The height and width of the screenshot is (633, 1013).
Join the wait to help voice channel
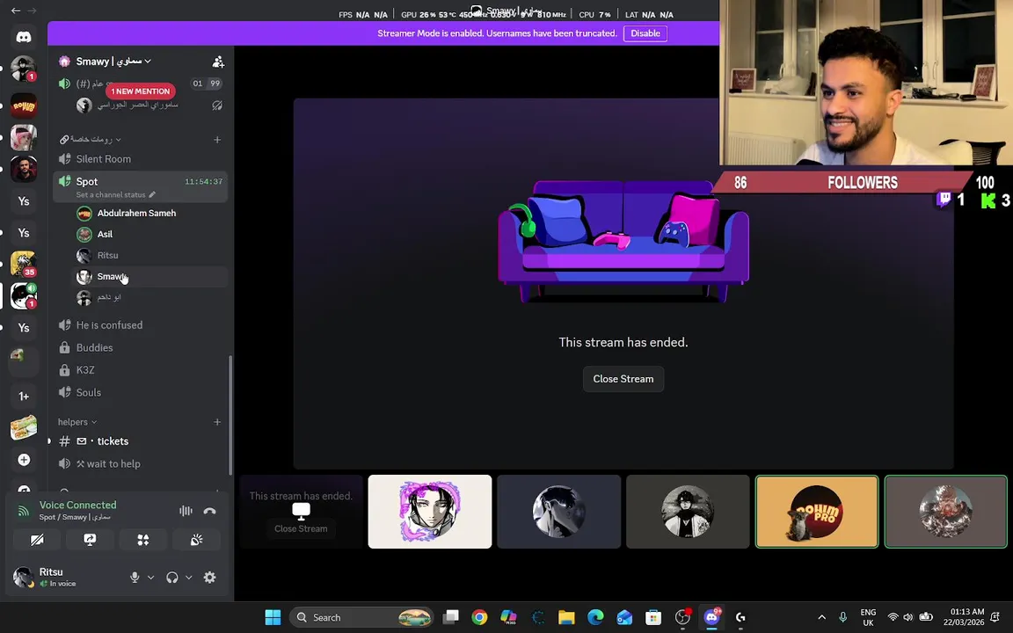tap(140, 464)
